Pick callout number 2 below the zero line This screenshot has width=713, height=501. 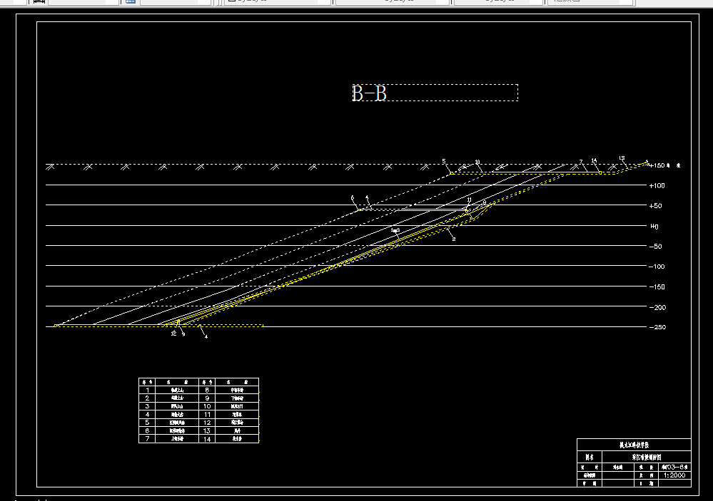454,239
